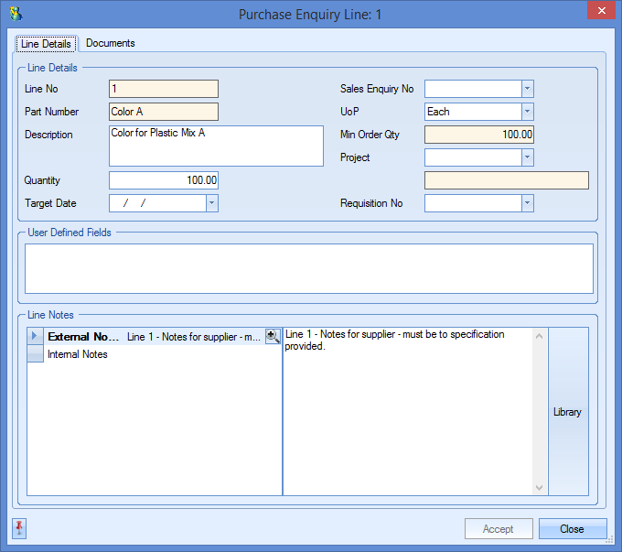Open the notes Library button
The width and height of the screenshot is (622, 552).
[x=567, y=412]
